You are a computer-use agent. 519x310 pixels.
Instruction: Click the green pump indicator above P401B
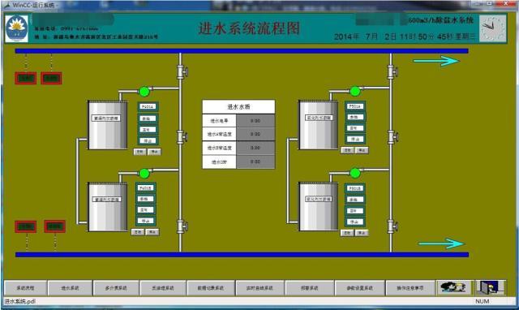pos(144,173)
